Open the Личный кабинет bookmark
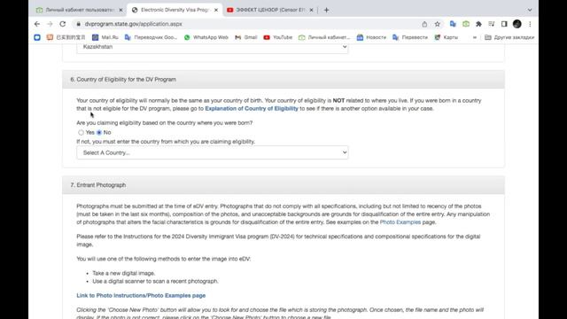 click(x=324, y=37)
